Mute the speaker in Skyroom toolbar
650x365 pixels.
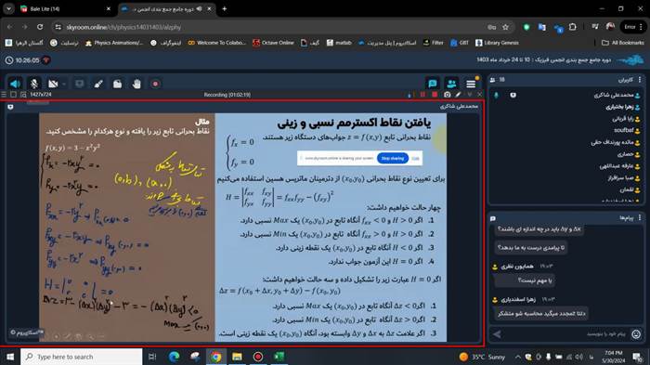point(15,84)
